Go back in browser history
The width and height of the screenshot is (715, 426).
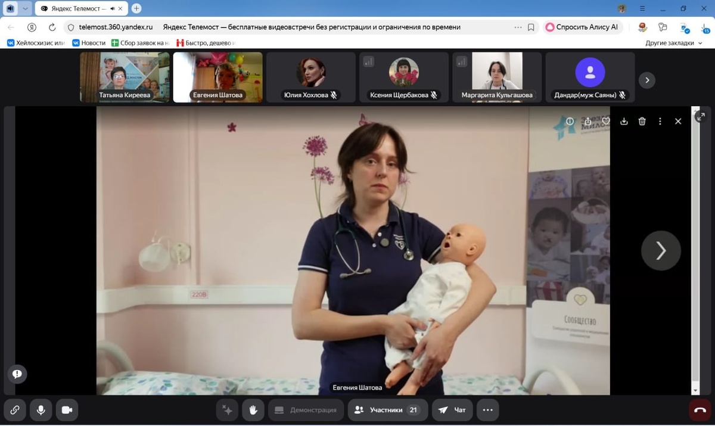click(11, 27)
